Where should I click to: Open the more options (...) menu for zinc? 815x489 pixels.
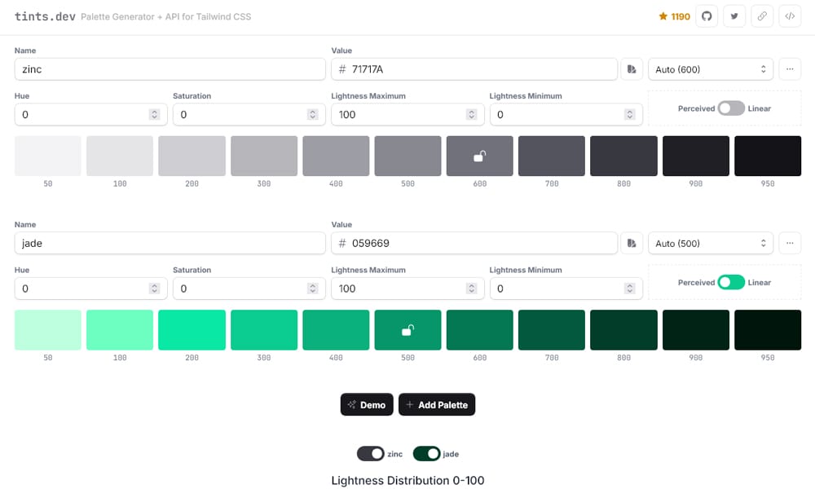(x=789, y=68)
